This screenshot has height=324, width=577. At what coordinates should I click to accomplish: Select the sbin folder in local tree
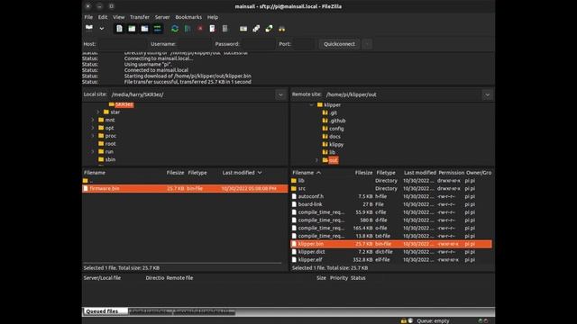click(110, 159)
